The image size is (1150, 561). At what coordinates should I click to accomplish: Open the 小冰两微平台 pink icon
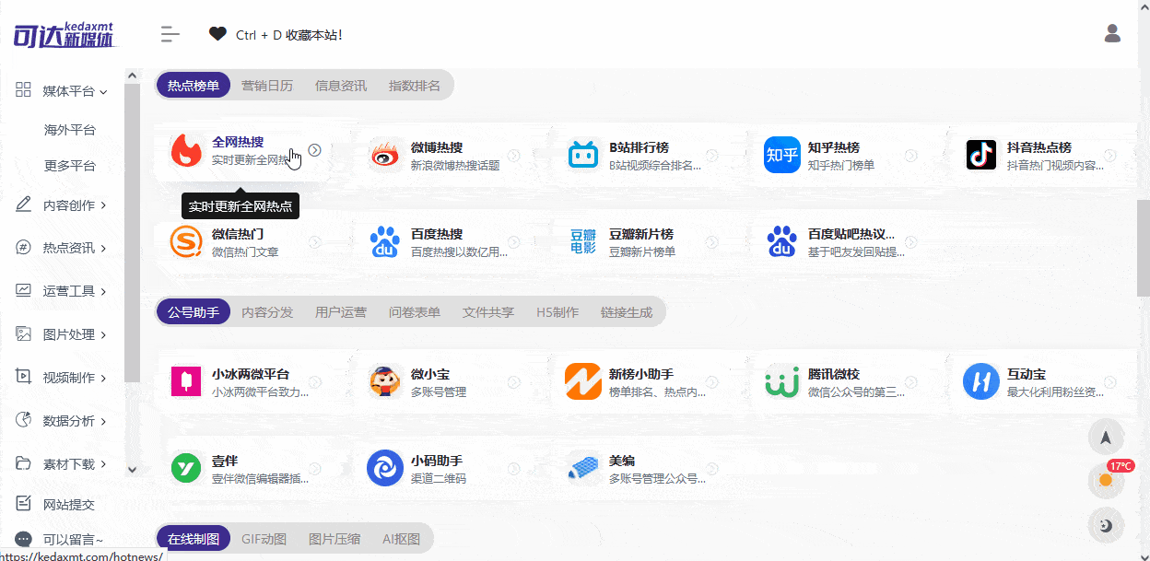pyautogui.click(x=186, y=381)
